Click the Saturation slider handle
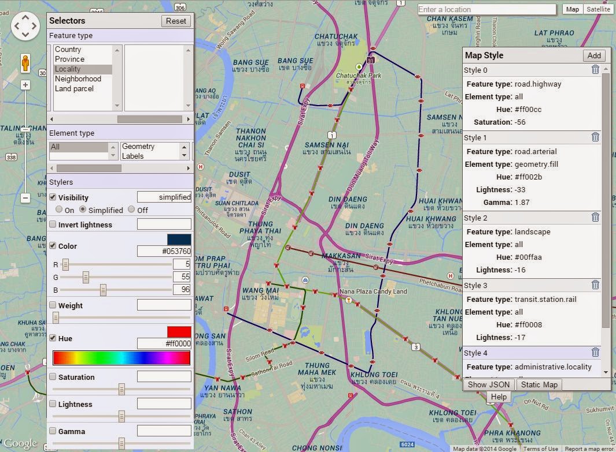The height and width of the screenshot is (452, 616). tap(122, 389)
